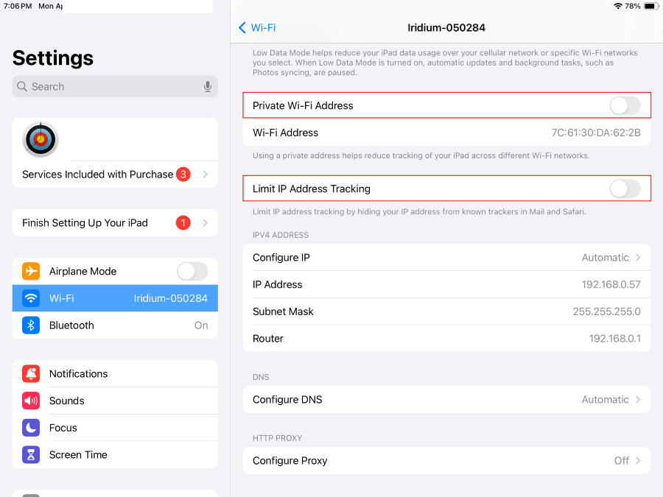Tap the red Notifications bell icon
Image resolution: width=663 pixels, height=497 pixels.
[x=31, y=374]
